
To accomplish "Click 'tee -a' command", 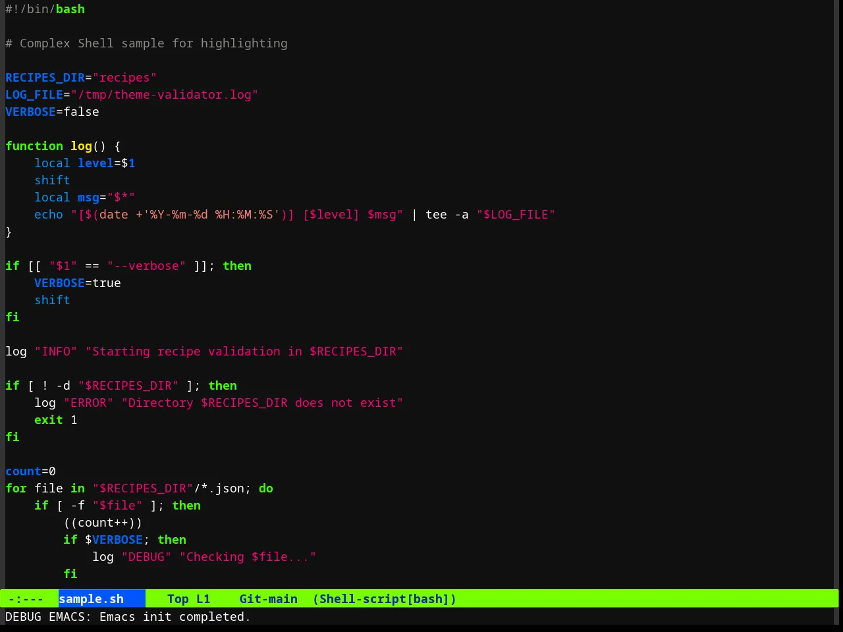I will click(447, 215).
